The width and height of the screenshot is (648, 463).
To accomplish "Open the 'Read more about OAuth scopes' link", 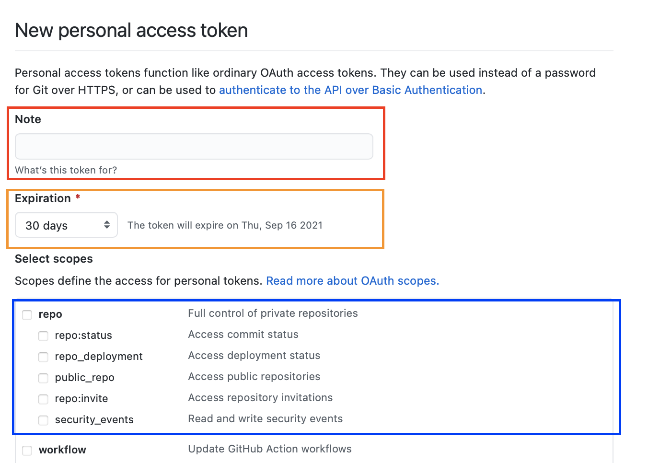I will pos(352,280).
